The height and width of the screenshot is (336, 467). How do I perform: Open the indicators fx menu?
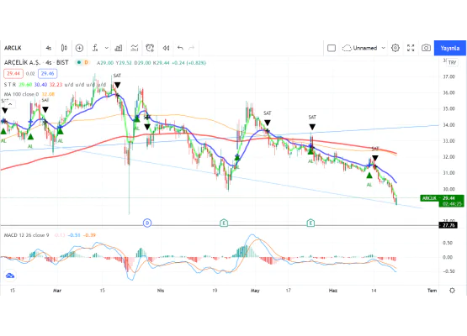tap(95, 48)
